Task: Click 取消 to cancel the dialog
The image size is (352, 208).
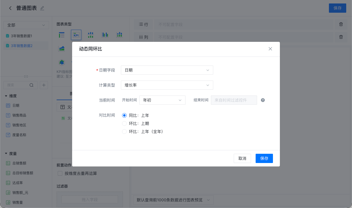Action: click(242, 158)
